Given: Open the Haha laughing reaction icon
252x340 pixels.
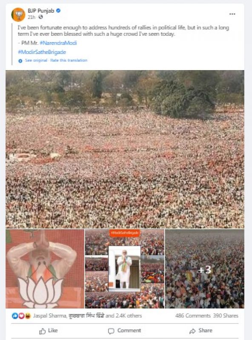Looking at the screenshot, I should pyautogui.click(x=28, y=316).
